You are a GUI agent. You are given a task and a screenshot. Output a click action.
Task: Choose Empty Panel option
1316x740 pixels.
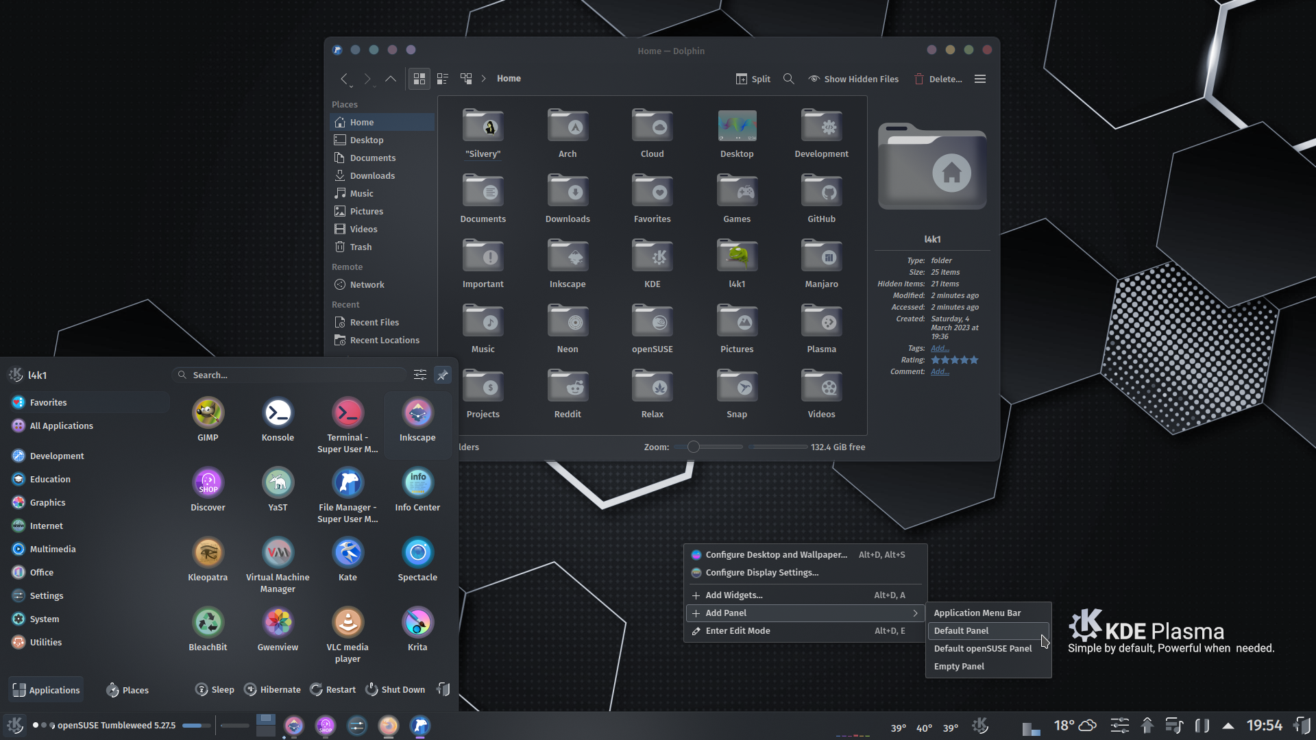(x=988, y=667)
